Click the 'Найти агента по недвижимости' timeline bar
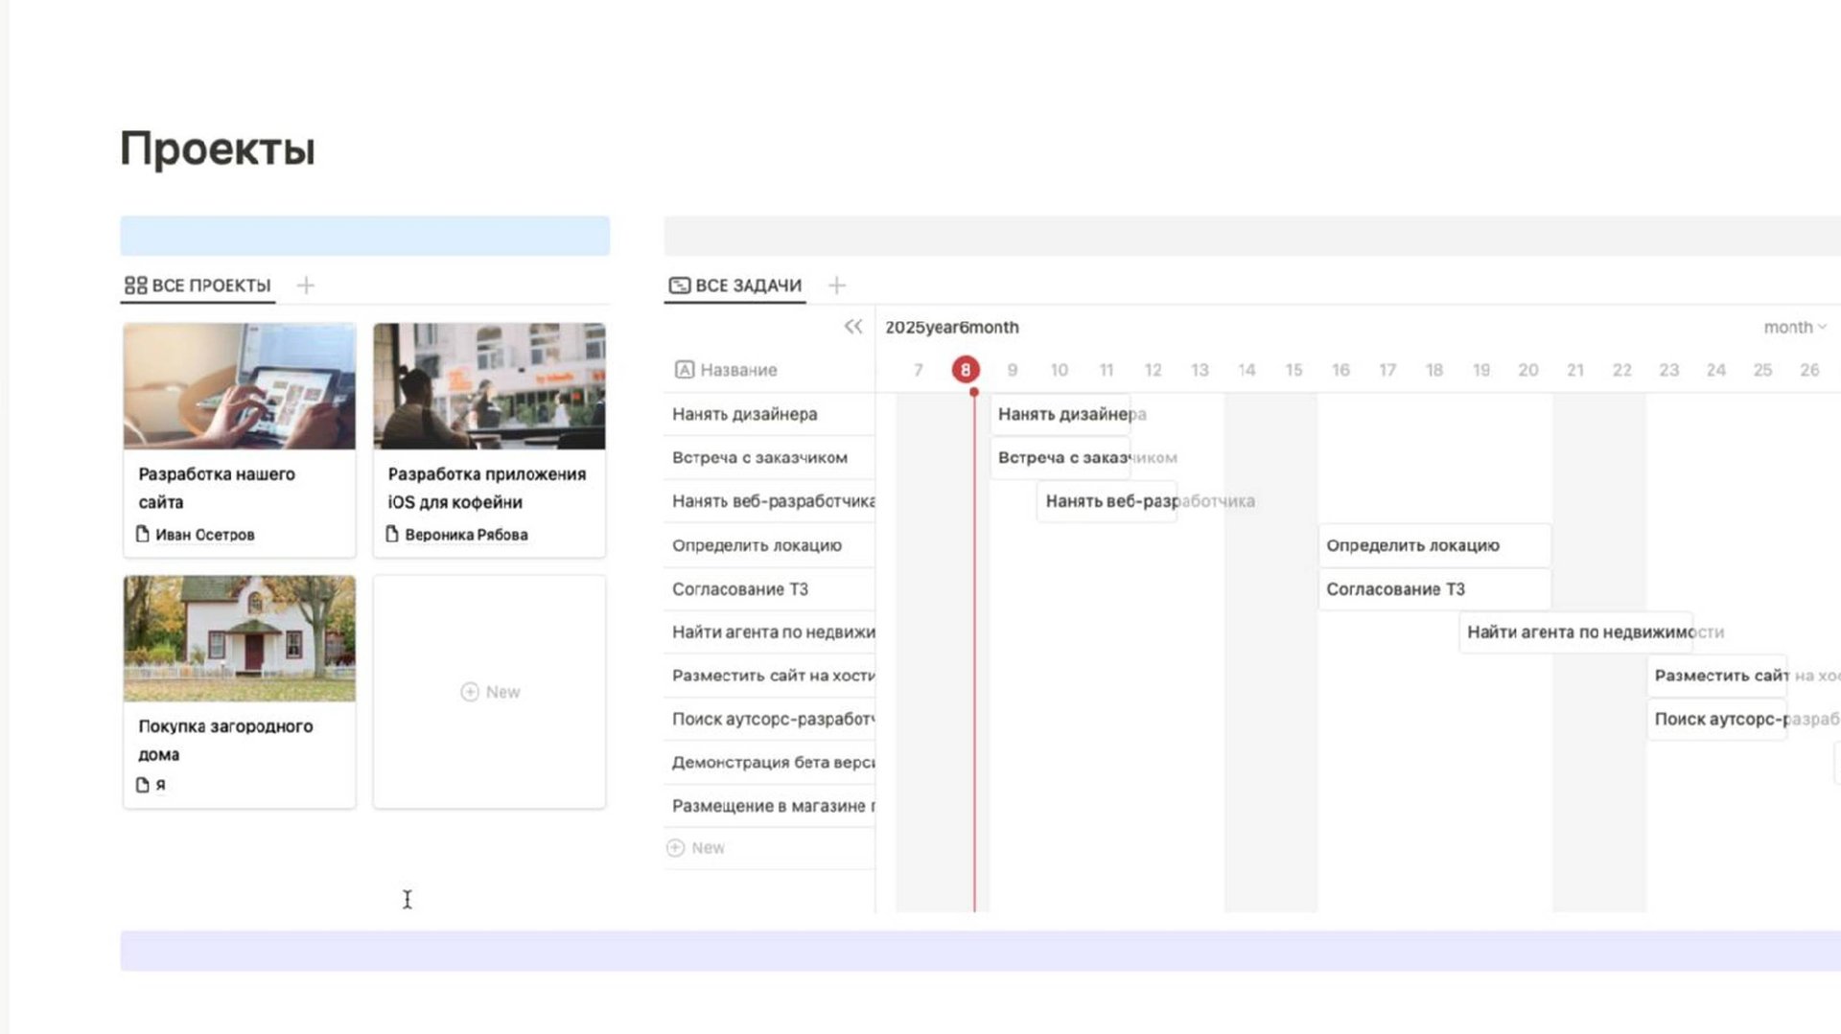The height and width of the screenshot is (1034, 1841). click(x=1576, y=632)
